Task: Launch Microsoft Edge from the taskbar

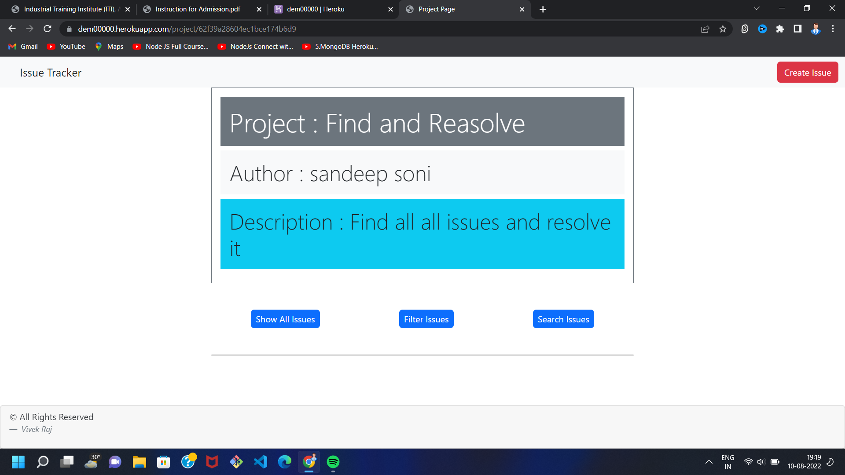Action: pos(285,462)
